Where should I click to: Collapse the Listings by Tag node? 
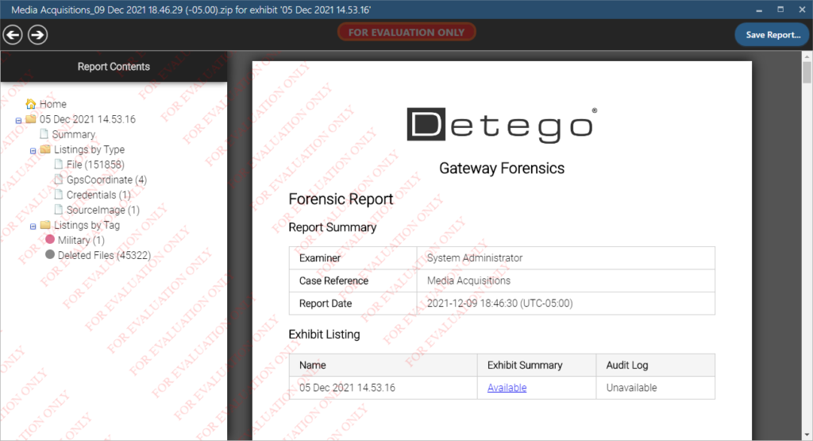(33, 226)
